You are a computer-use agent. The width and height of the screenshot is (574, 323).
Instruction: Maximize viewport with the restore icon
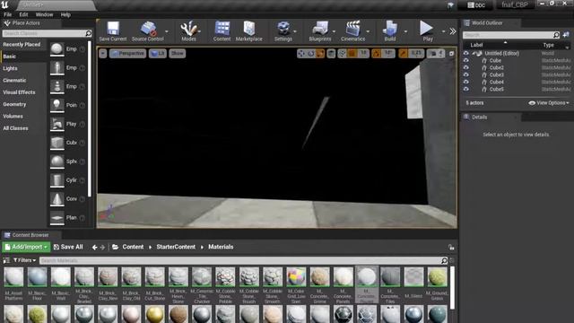pyautogui.click(x=451, y=54)
